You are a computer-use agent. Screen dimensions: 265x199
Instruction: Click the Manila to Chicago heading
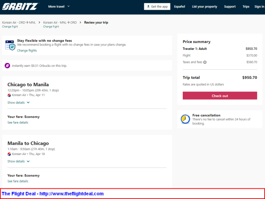[x=28, y=143]
